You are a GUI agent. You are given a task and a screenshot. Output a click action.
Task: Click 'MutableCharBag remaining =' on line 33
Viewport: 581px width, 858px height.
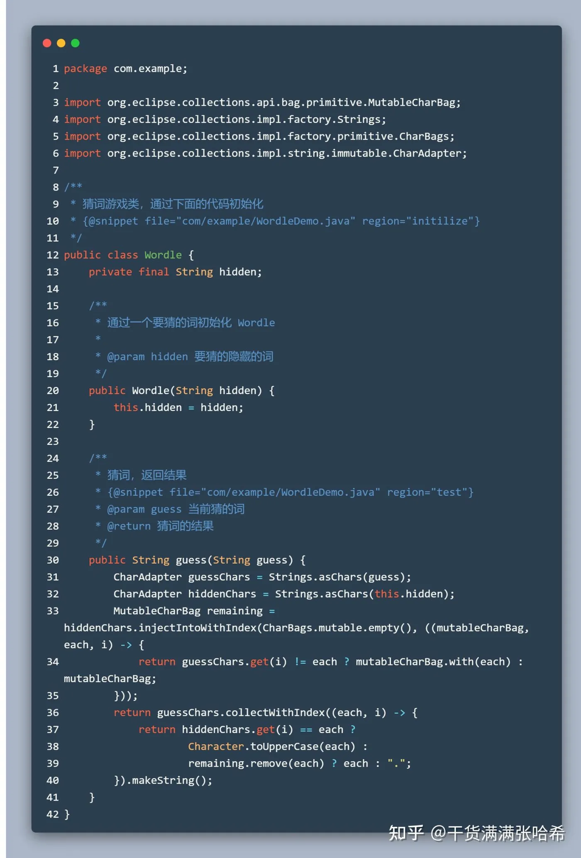coord(194,612)
